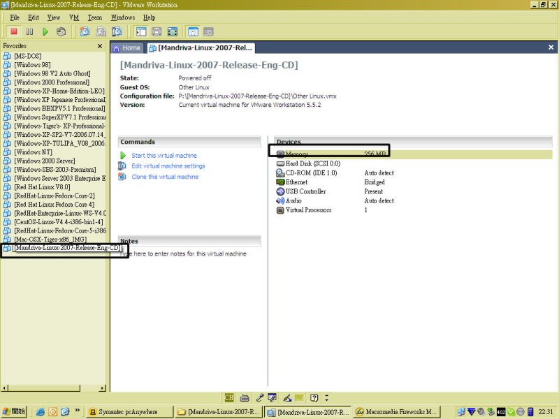Click the notes field to enter notes
Viewport: 559px width, 419px height.
click(x=189, y=253)
